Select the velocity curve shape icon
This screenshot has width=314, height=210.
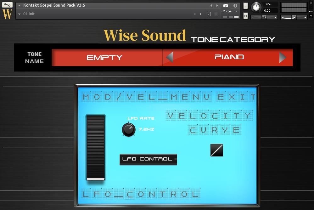click(216, 150)
